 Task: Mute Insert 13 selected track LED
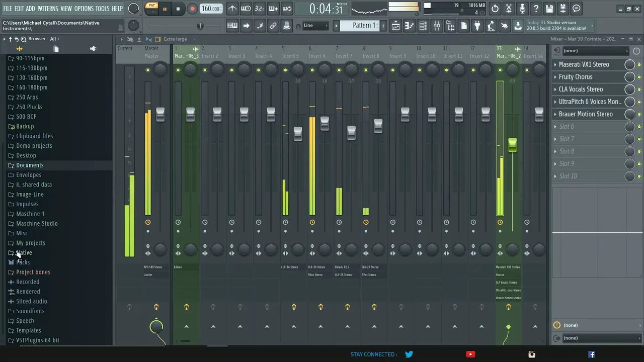(x=500, y=70)
